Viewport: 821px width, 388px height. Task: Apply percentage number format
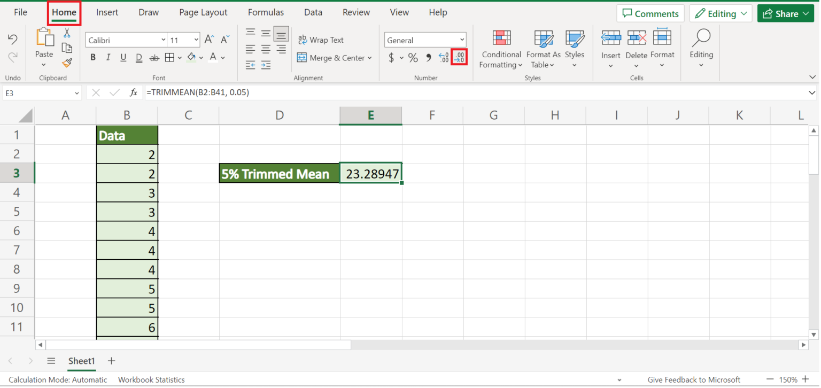pos(413,57)
